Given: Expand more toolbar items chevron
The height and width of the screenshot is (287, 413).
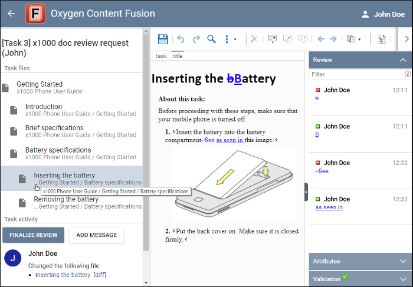Looking at the screenshot, I should pyautogui.click(x=407, y=39).
